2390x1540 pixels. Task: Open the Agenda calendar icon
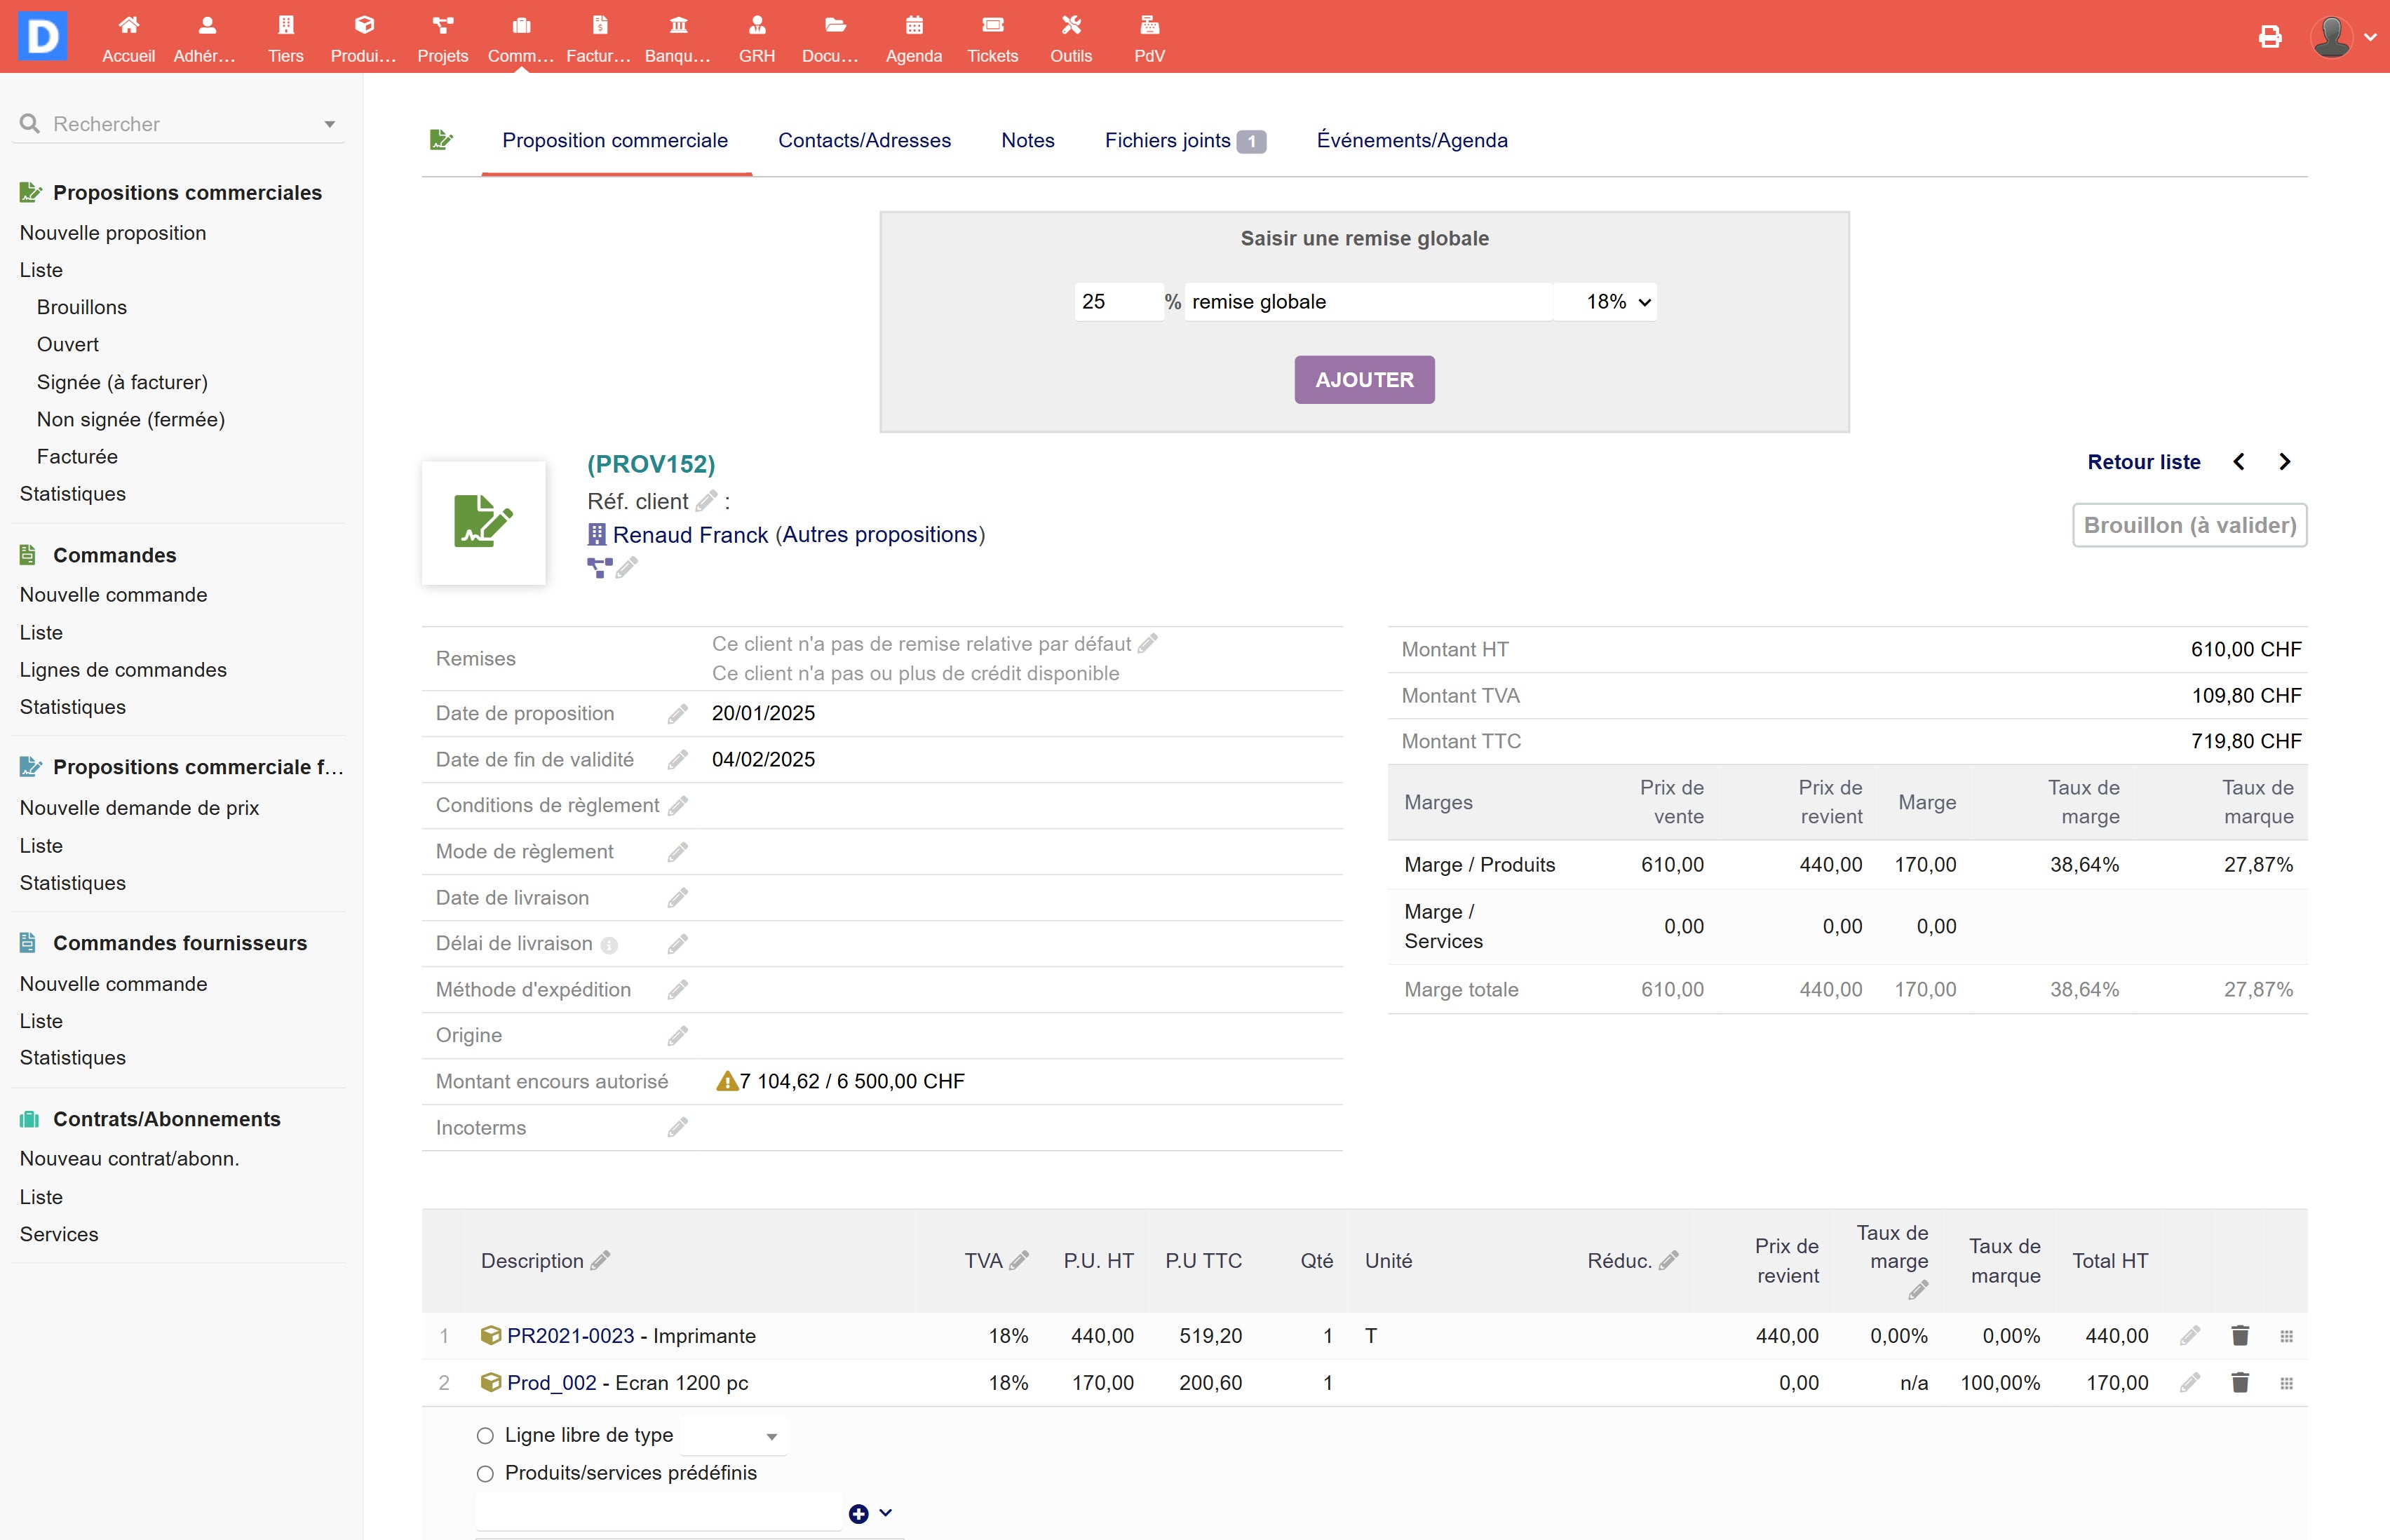coord(913,25)
